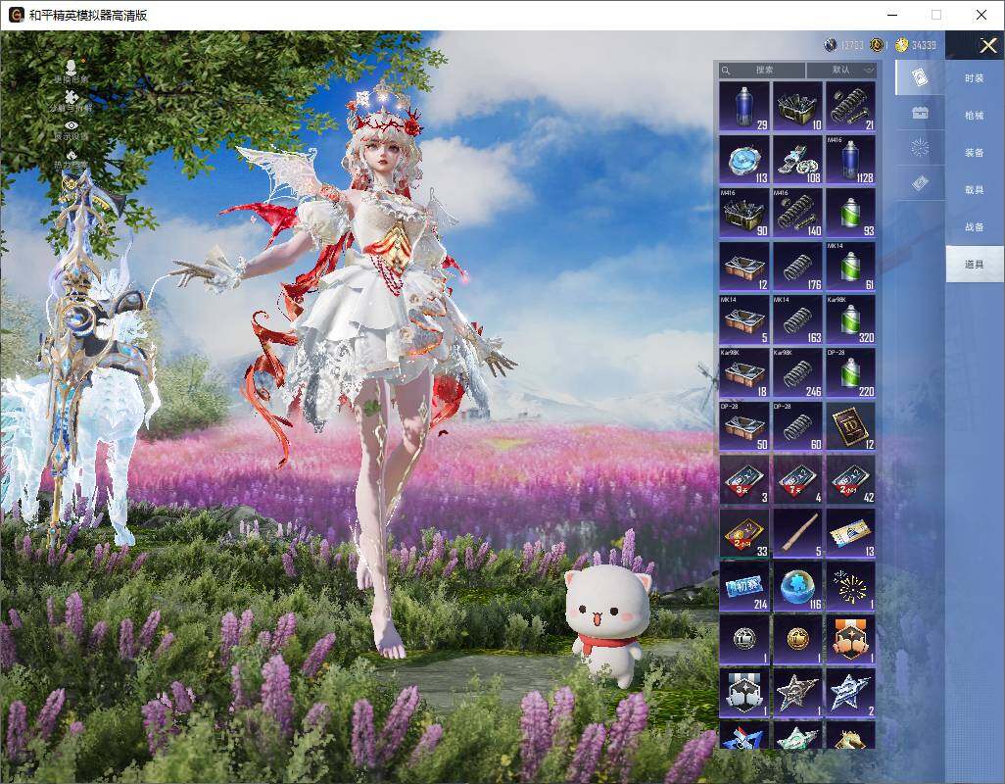Open the puzzle-piece 分解与拆解 icon

click(72, 101)
